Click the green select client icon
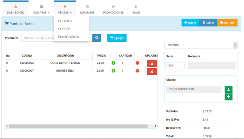This screenshot has width=244, height=139. (228, 89)
